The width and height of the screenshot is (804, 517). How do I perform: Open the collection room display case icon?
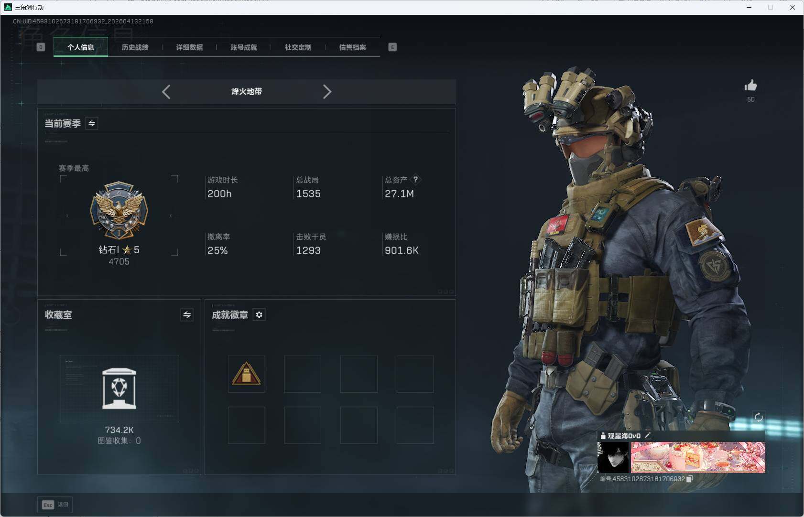point(119,388)
